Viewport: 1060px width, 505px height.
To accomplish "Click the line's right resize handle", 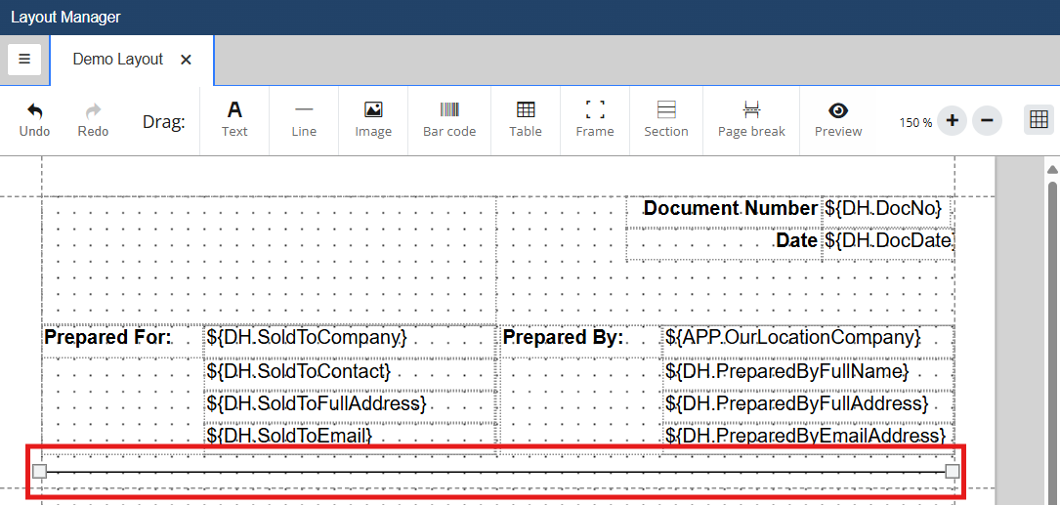I will pyautogui.click(x=953, y=472).
